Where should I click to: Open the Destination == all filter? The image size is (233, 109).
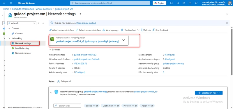[111, 106]
